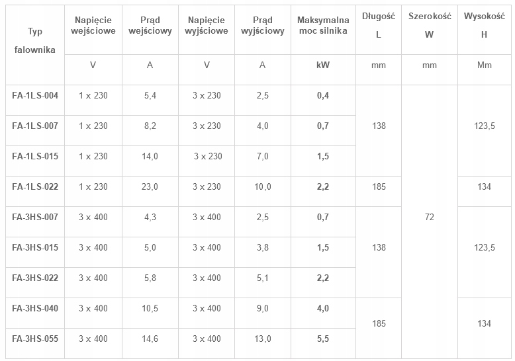
Task: Click the FA-1LS-022 model name
Action: point(35,186)
